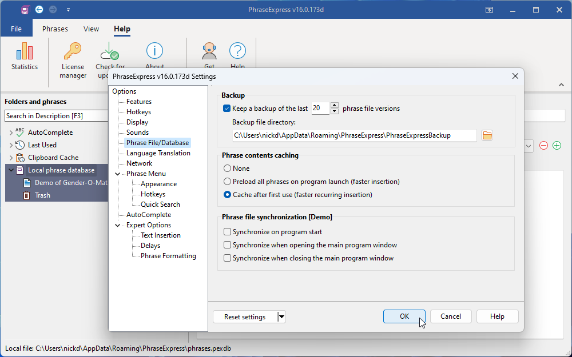Click the red minus circle icon
The image size is (572, 357).
[544, 146]
